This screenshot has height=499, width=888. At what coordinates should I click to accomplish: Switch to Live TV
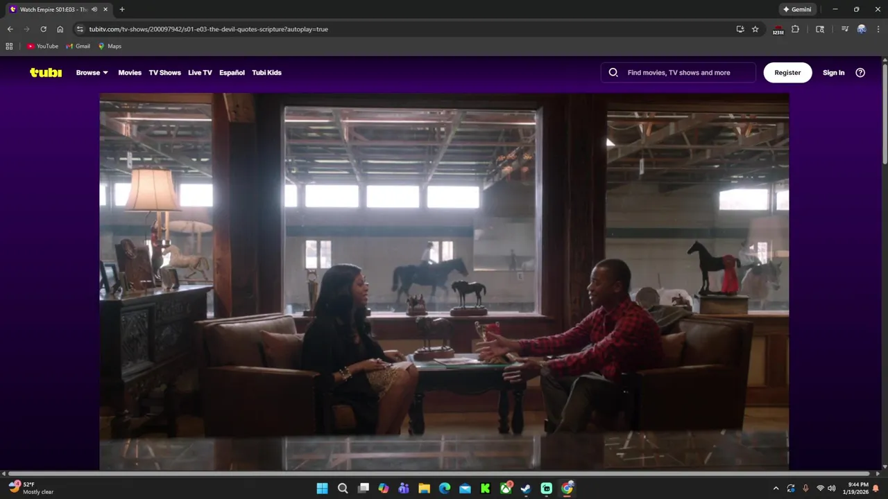(x=200, y=72)
